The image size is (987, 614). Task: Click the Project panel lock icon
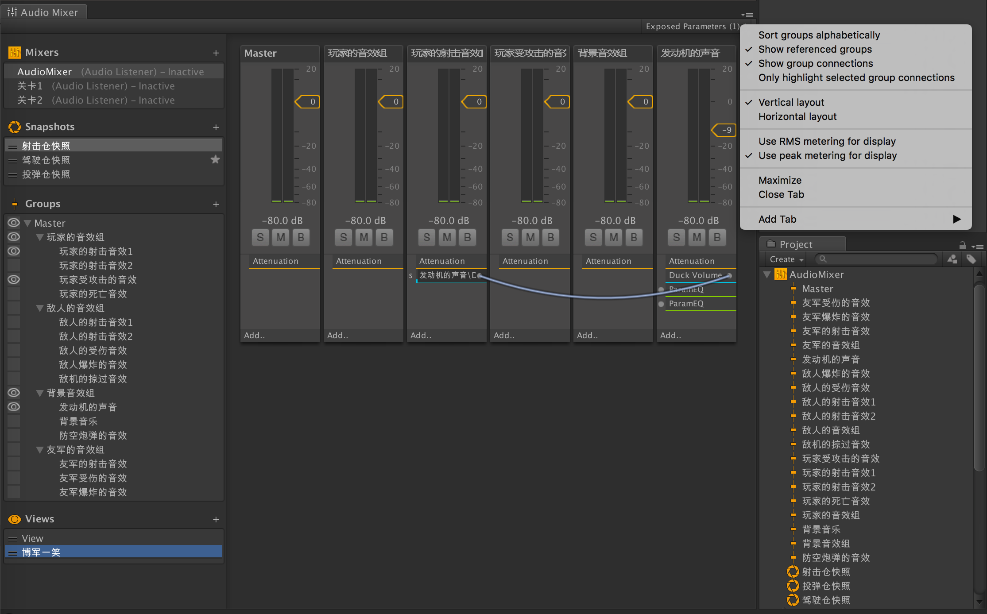962,245
